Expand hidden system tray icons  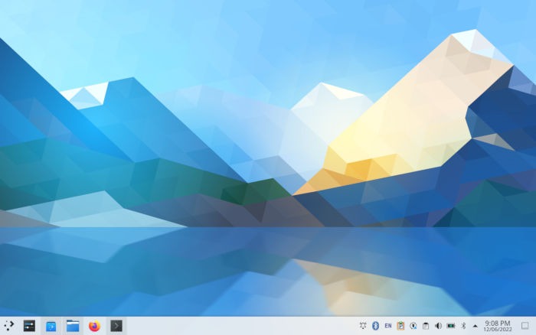[475, 326]
